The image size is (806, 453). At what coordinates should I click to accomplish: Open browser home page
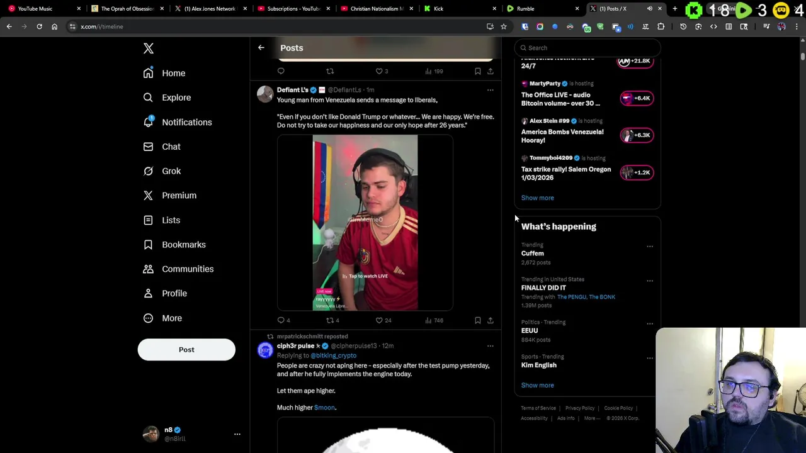tap(54, 26)
